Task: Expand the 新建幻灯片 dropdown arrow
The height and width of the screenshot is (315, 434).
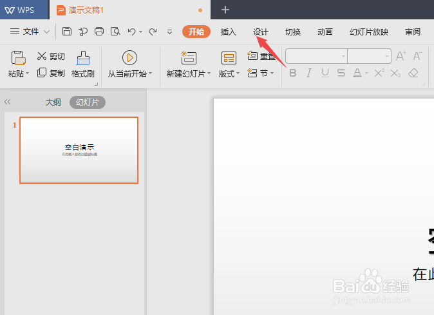Action: point(209,73)
